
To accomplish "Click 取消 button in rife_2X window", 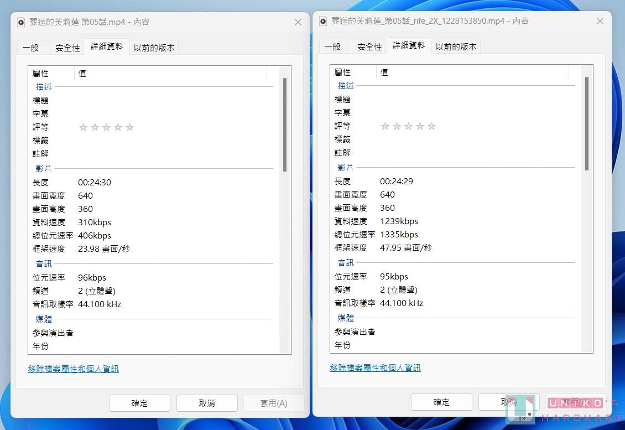I will point(509,402).
